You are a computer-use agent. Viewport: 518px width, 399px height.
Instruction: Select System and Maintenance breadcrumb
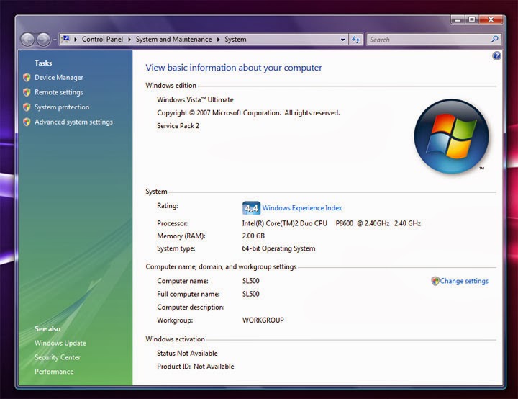pyautogui.click(x=174, y=40)
